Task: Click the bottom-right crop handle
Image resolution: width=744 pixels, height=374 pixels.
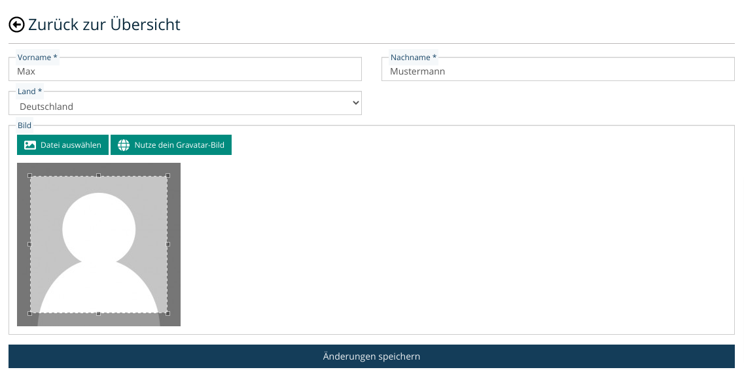Action: click(x=168, y=313)
